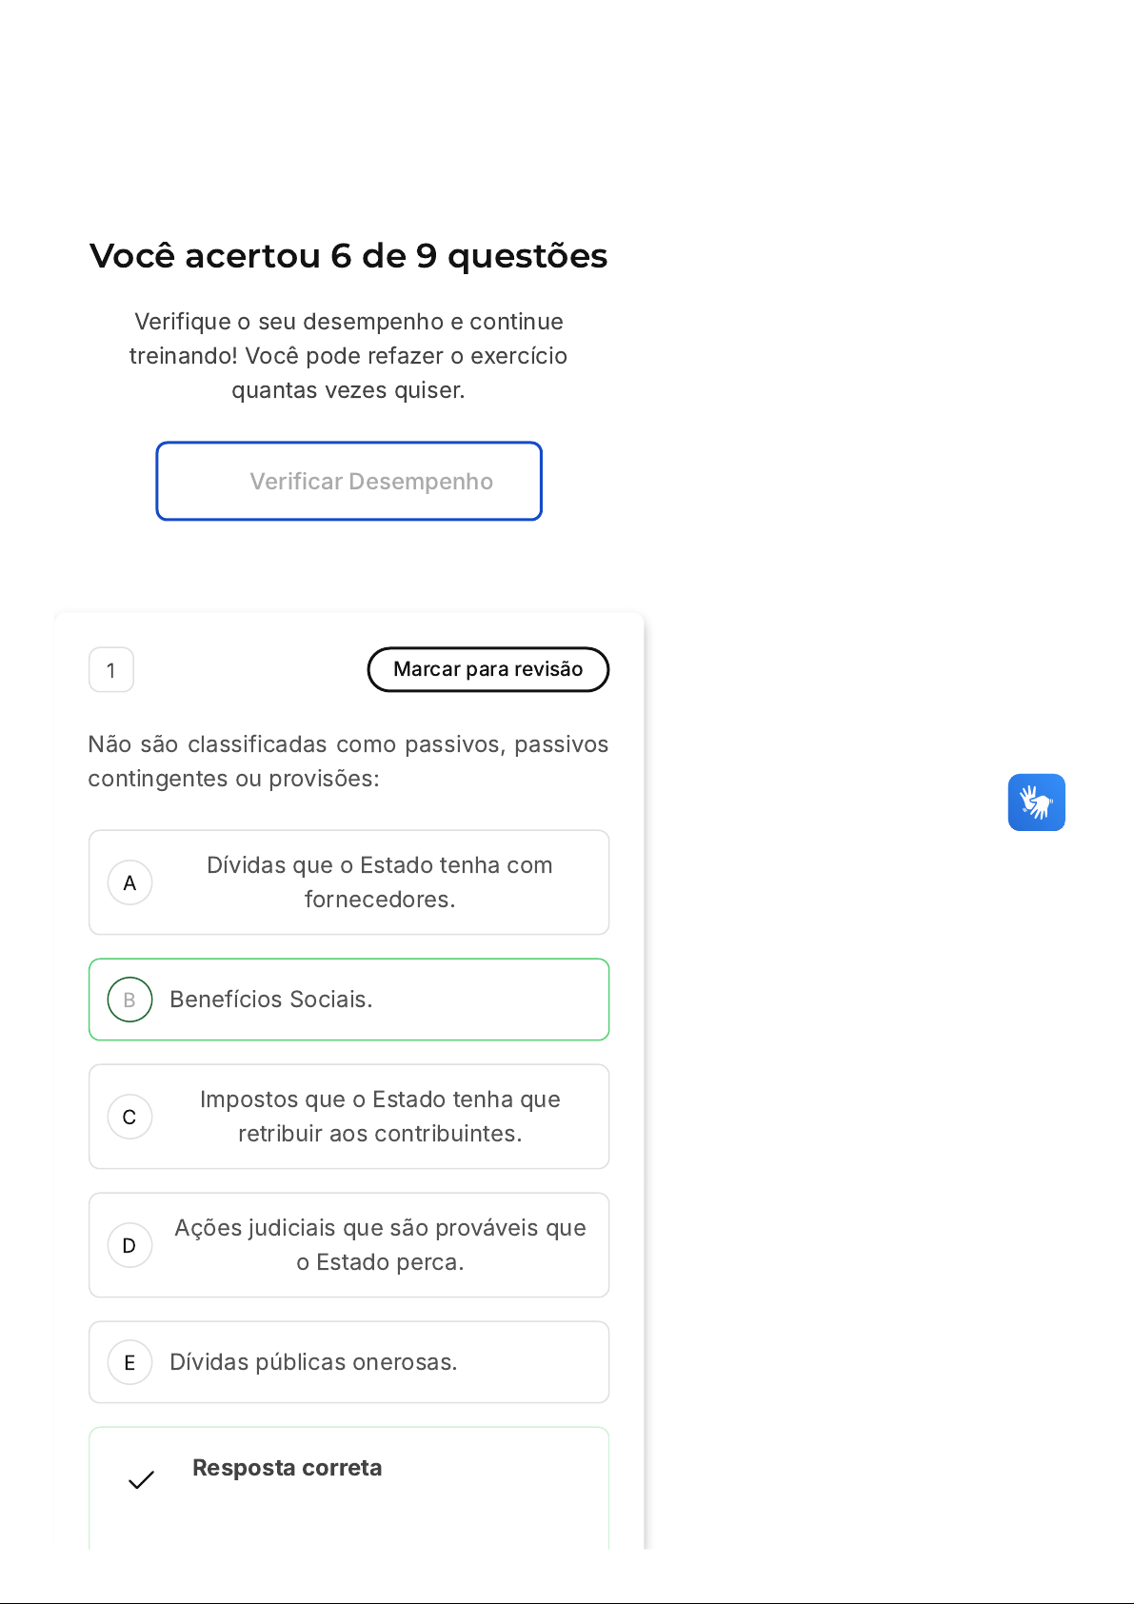Click the 'Resposta correta' label
Image resolution: width=1134 pixels, height=1604 pixels.
(x=287, y=1468)
